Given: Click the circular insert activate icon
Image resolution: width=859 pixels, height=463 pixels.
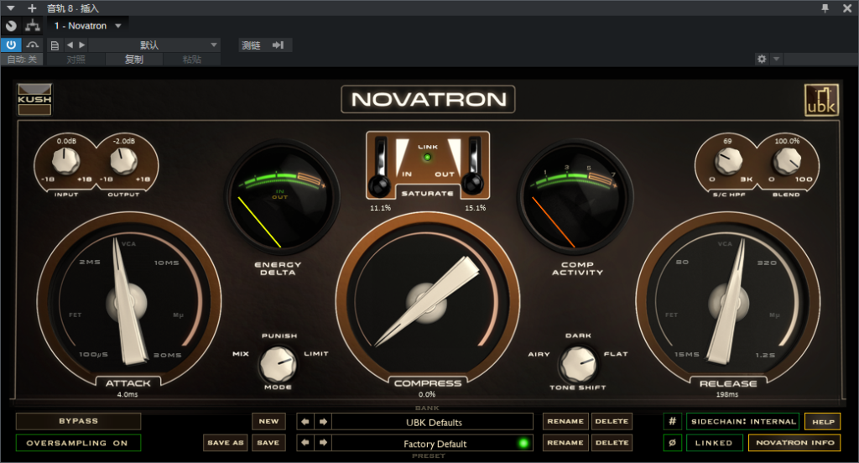Looking at the screenshot, I should pos(11,26).
